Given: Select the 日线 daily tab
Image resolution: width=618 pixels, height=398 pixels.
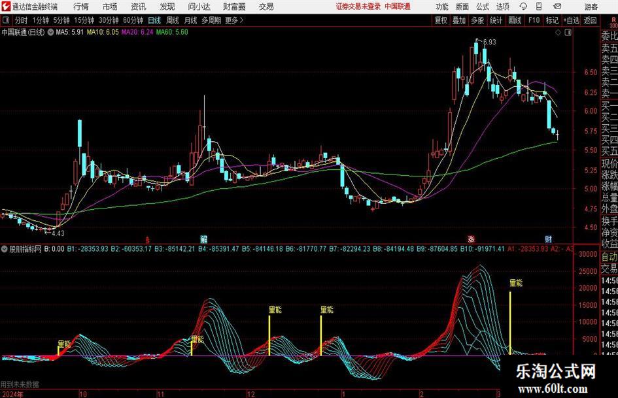Looking at the screenshot, I should click(154, 20).
